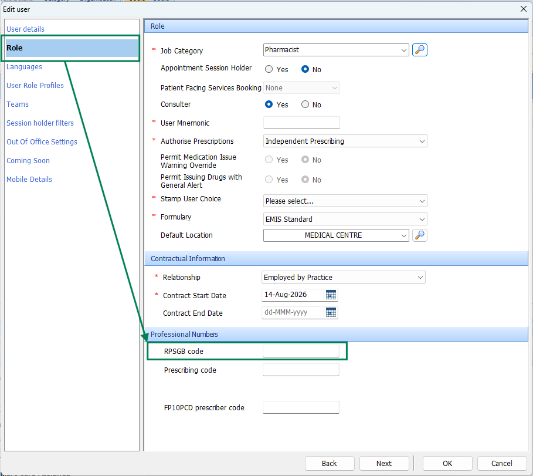
Task: Close the Edit user dialog
Action: click(524, 9)
